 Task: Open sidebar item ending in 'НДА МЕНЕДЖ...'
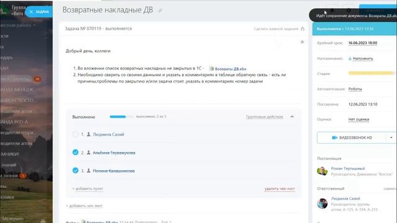[x=18, y=89]
